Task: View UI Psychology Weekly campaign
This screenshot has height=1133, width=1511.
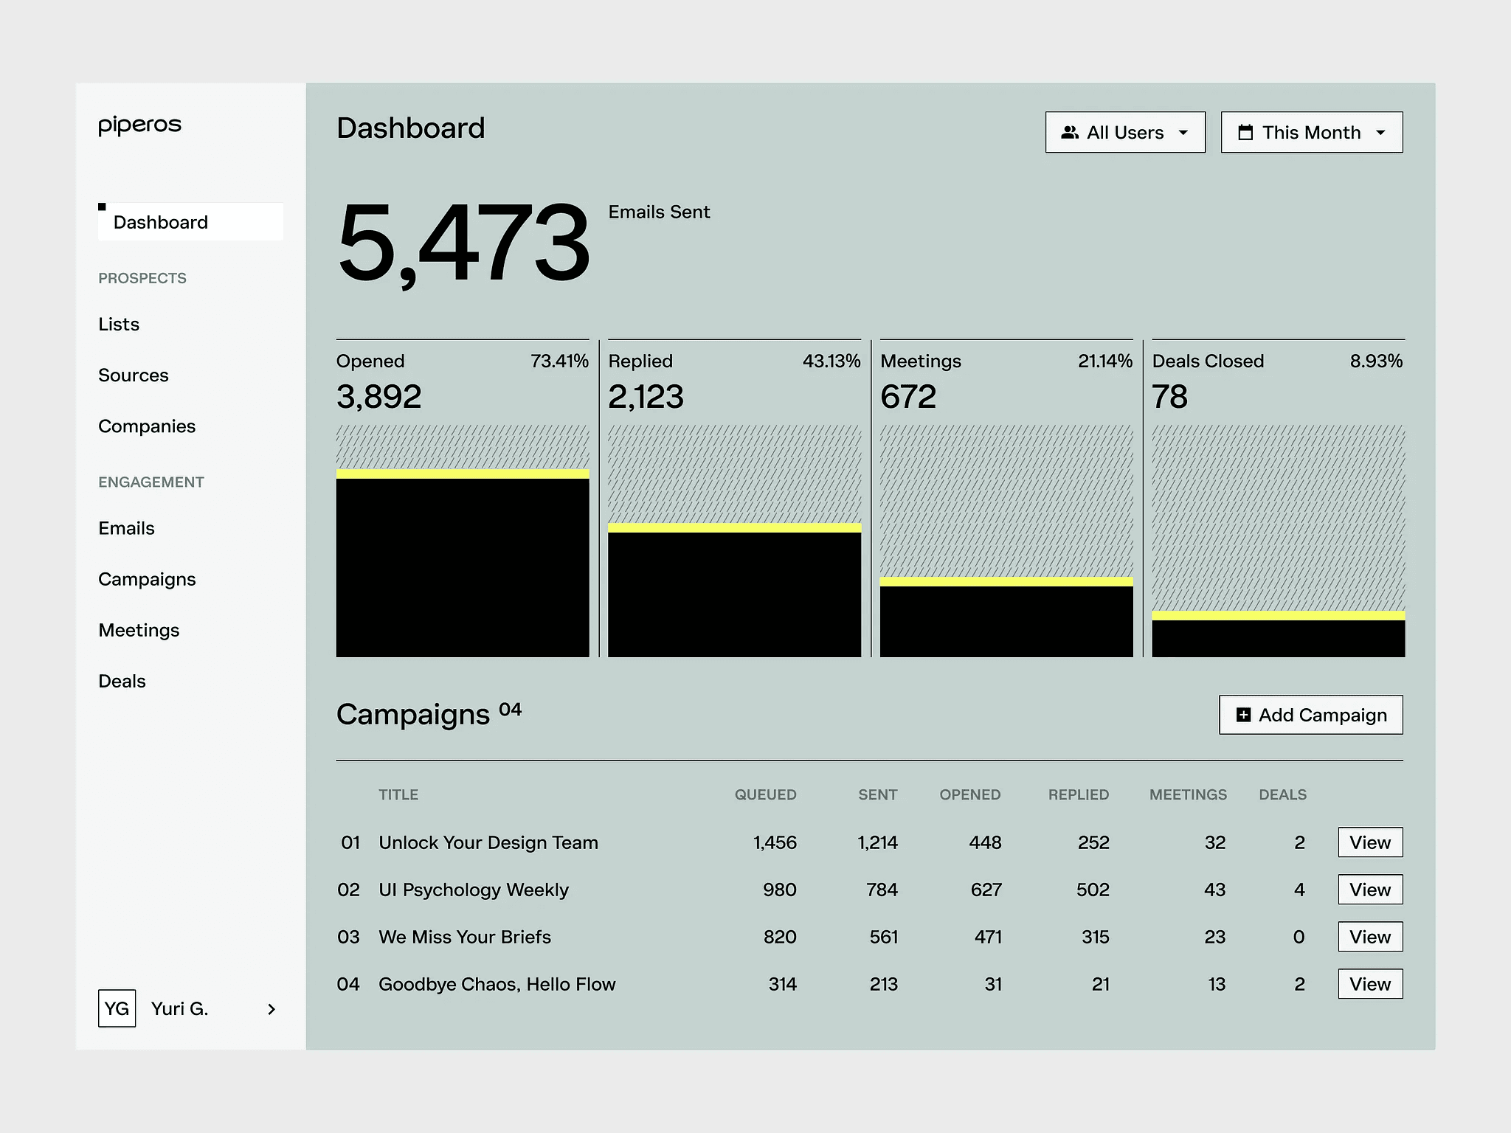Action: point(1370,890)
